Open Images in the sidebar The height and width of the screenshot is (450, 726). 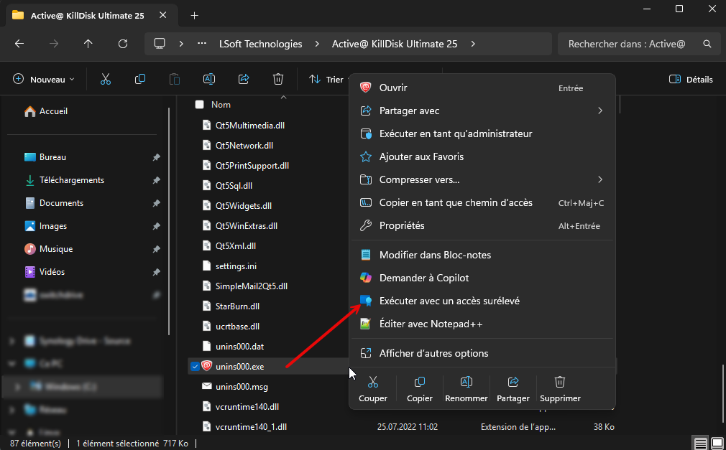[46, 226]
